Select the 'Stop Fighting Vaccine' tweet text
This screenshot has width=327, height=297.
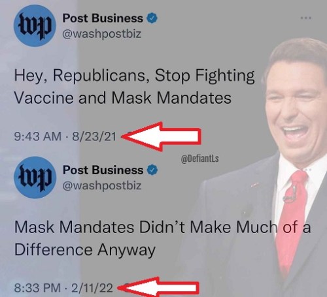pyautogui.click(x=134, y=87)
